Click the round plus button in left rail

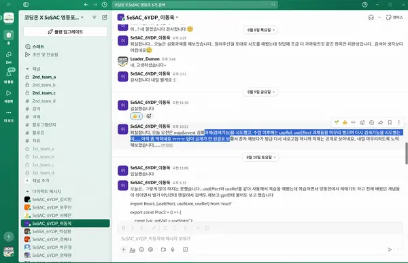tap(9, 236)
